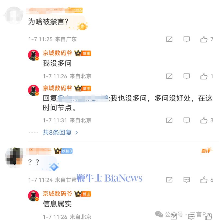Screen dimensions: 219x223
Task: Open reply box for 我没多问 comment
Action: [186, 76]
